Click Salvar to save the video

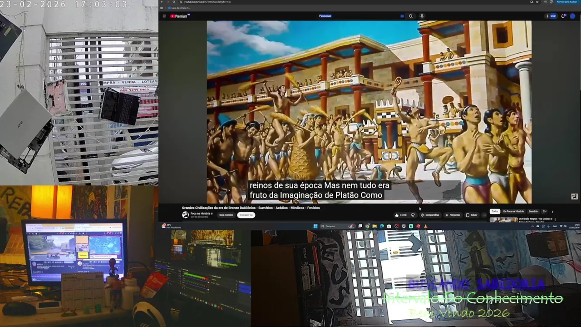pos(472,215)
